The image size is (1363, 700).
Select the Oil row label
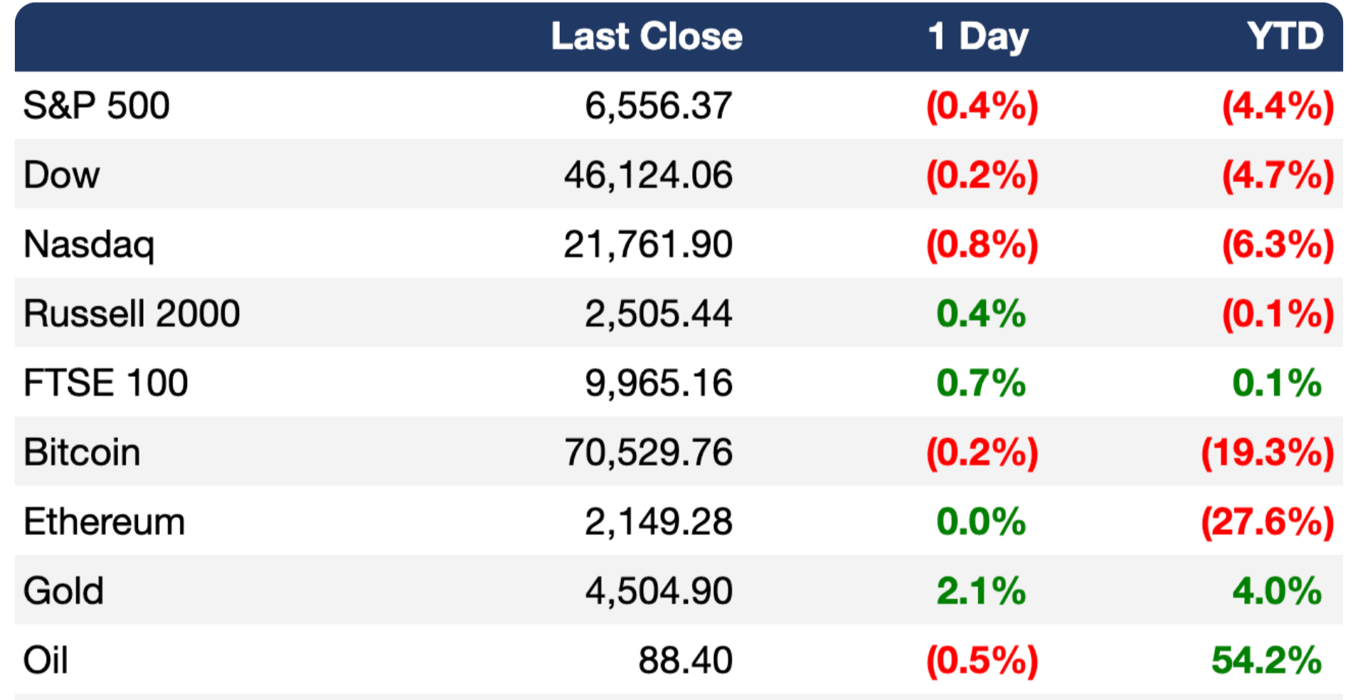coord(46,660)
